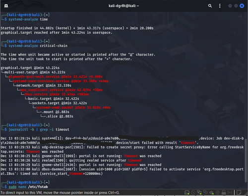The image size is (248, 196).
Task: Click the gnome-shell[2436] portal log line
Action: point(81,165)
